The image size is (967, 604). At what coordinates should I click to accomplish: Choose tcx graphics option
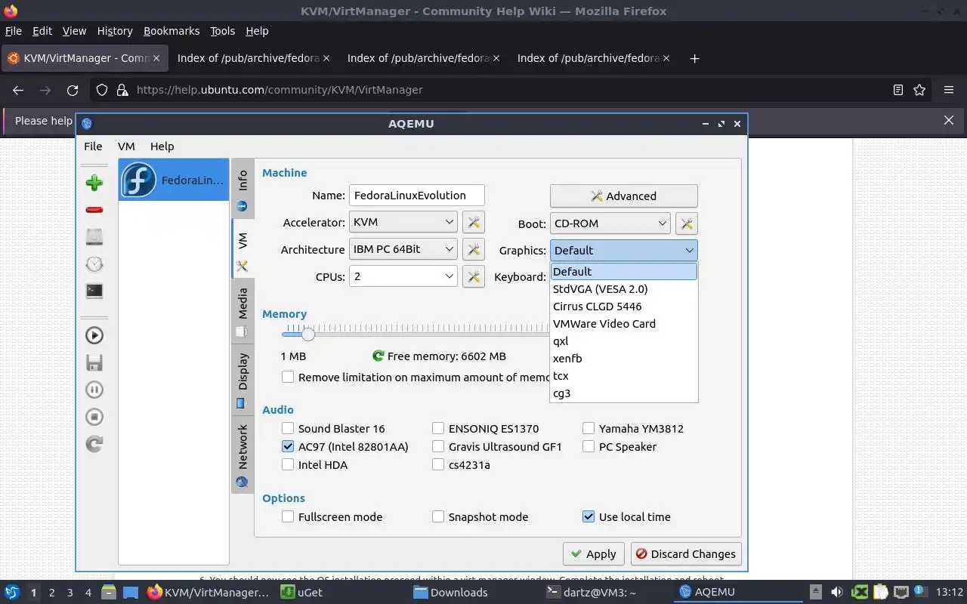click(x=623, y=376)
